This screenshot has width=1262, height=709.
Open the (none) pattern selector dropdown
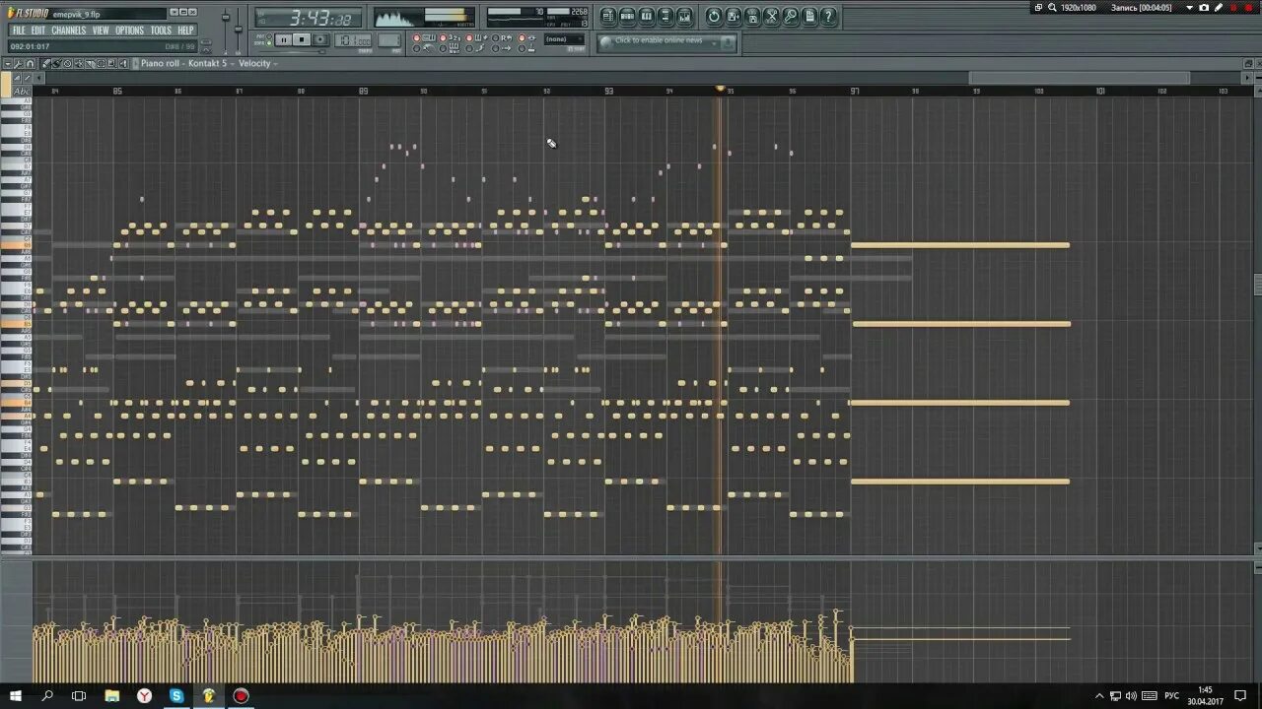point(564,39)
